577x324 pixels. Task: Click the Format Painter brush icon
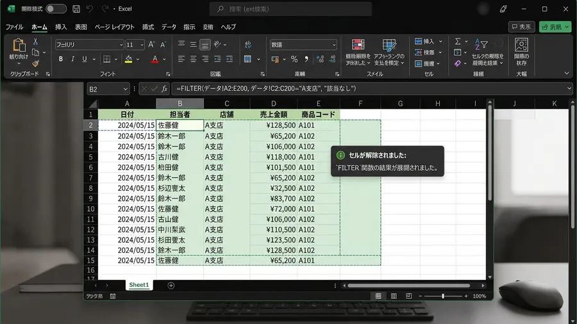point(35,63)
